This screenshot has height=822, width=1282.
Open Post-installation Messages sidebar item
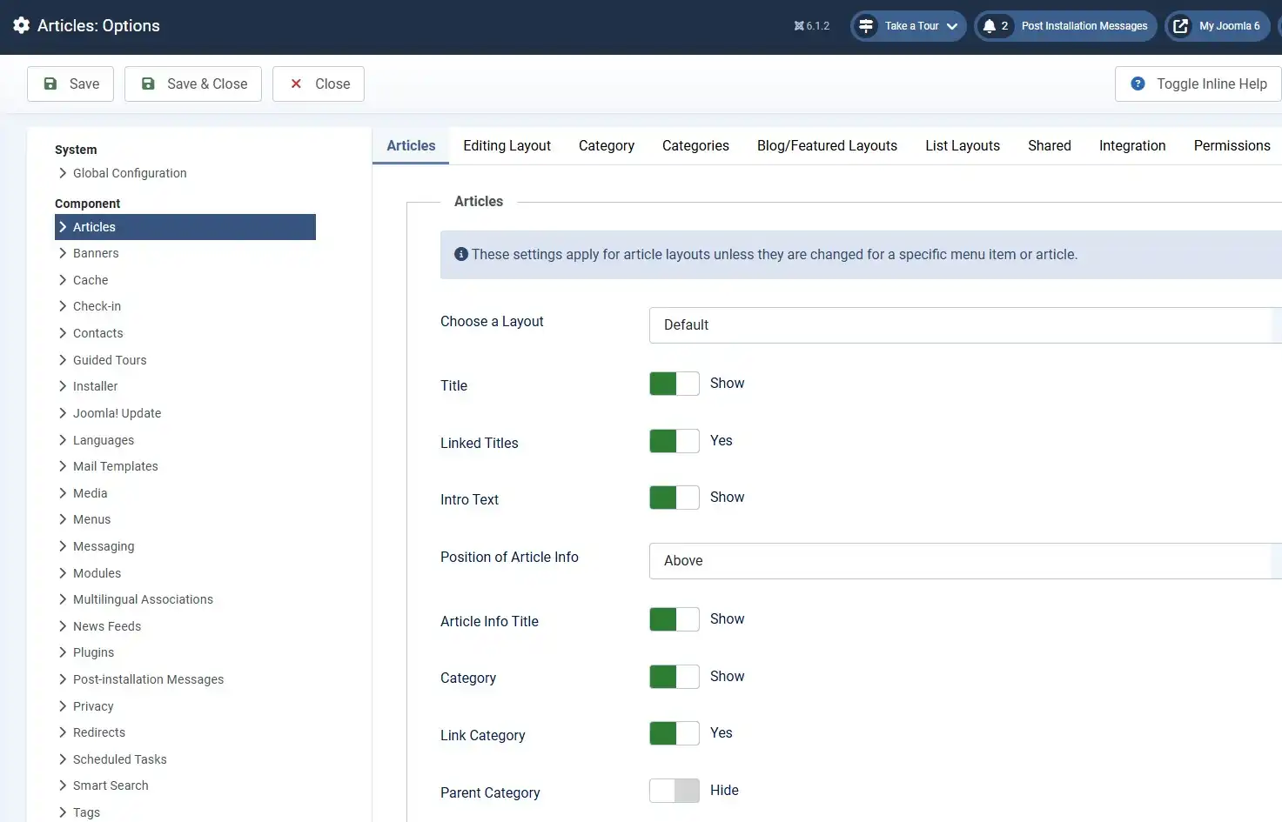(x=148, y=679)
